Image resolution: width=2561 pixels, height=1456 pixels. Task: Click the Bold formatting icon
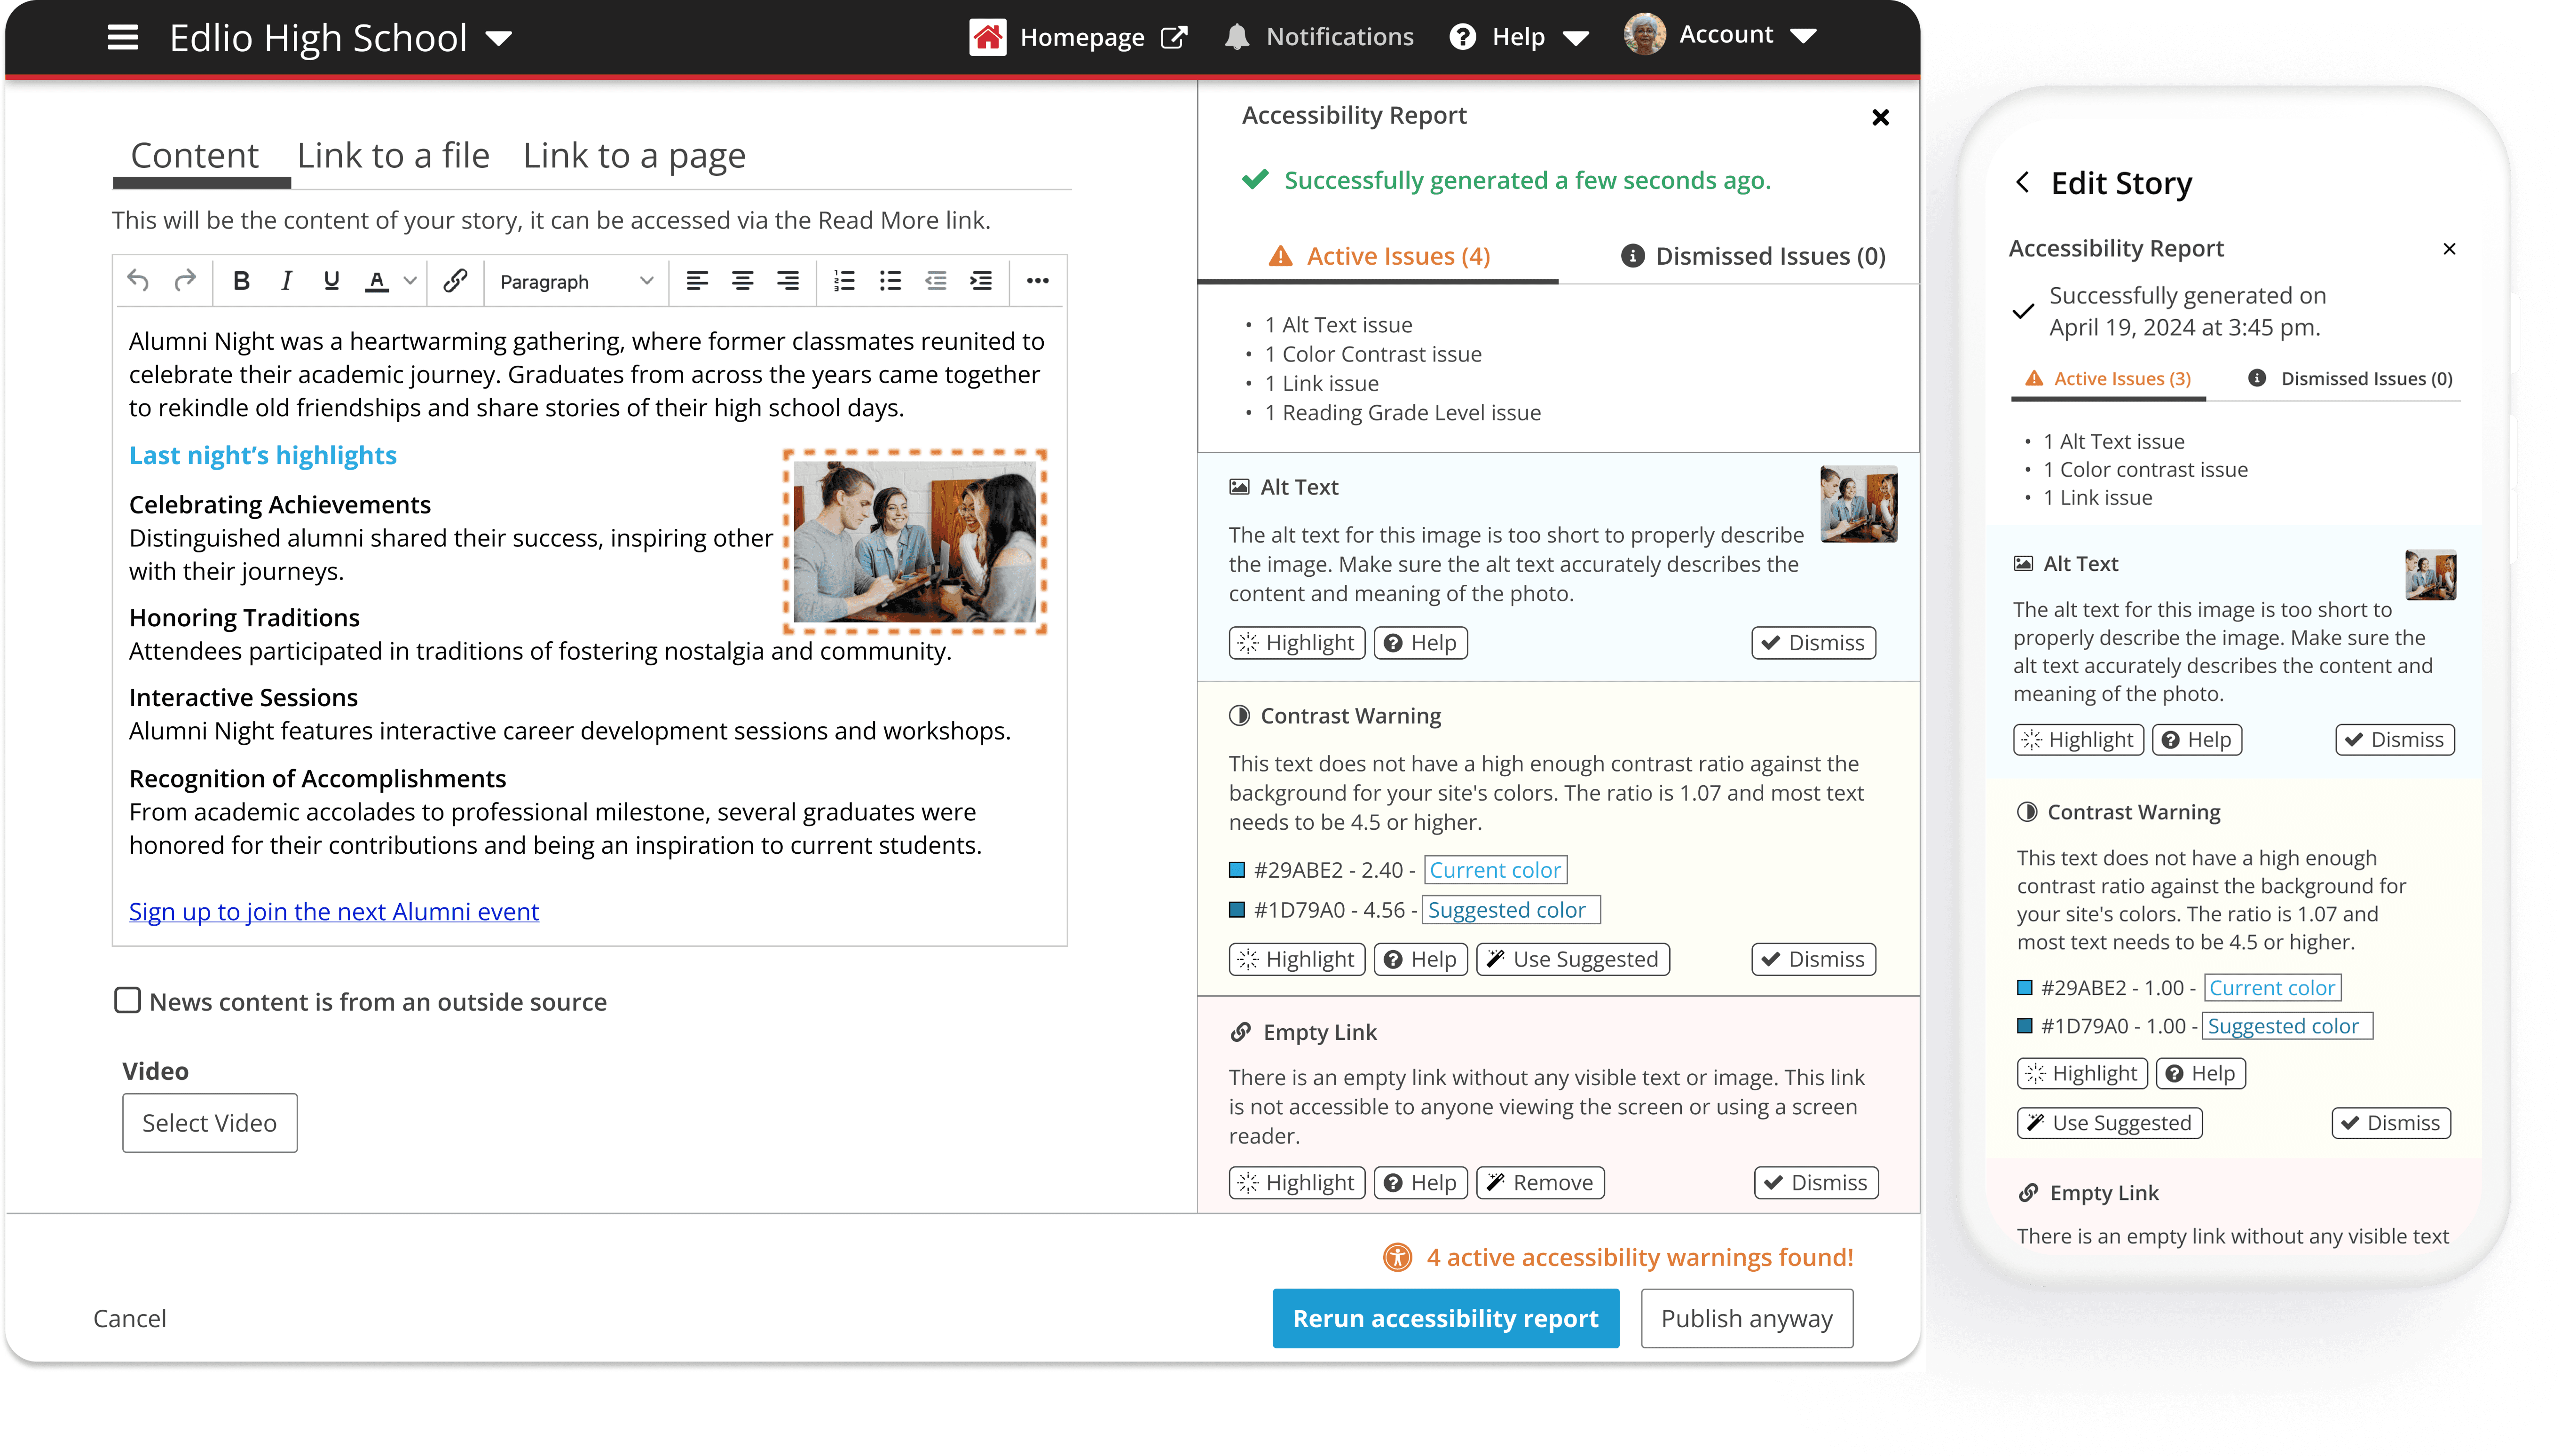(241, 281)
